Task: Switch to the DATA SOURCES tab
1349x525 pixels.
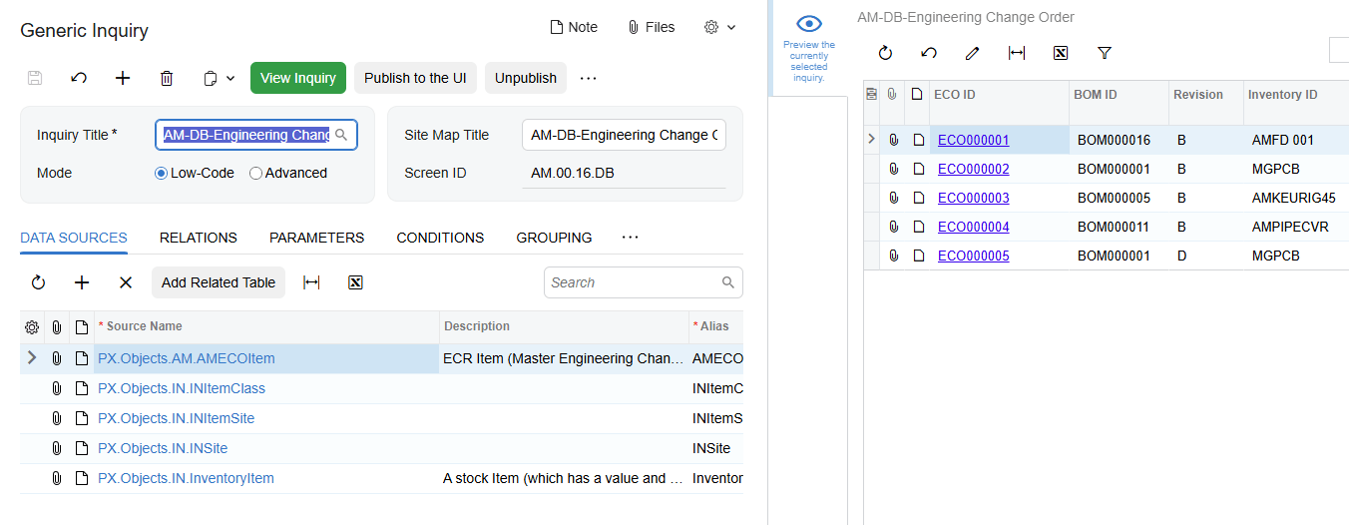Action: pyautogui.click(x=74, y=238)
